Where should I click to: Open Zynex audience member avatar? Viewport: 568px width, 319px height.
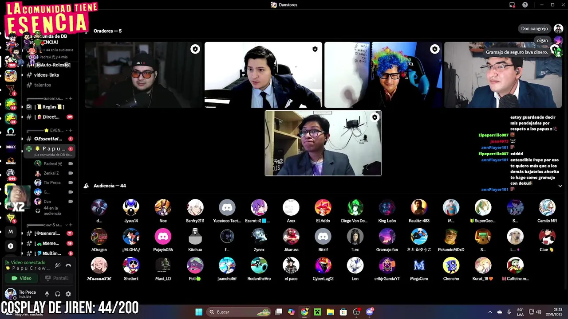pos(259,237)
